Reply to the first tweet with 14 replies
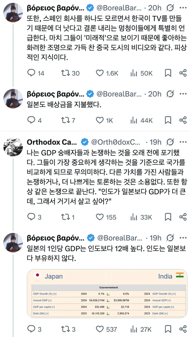The height and width of the screenshot is (337, 190). (x=31, y=73)
